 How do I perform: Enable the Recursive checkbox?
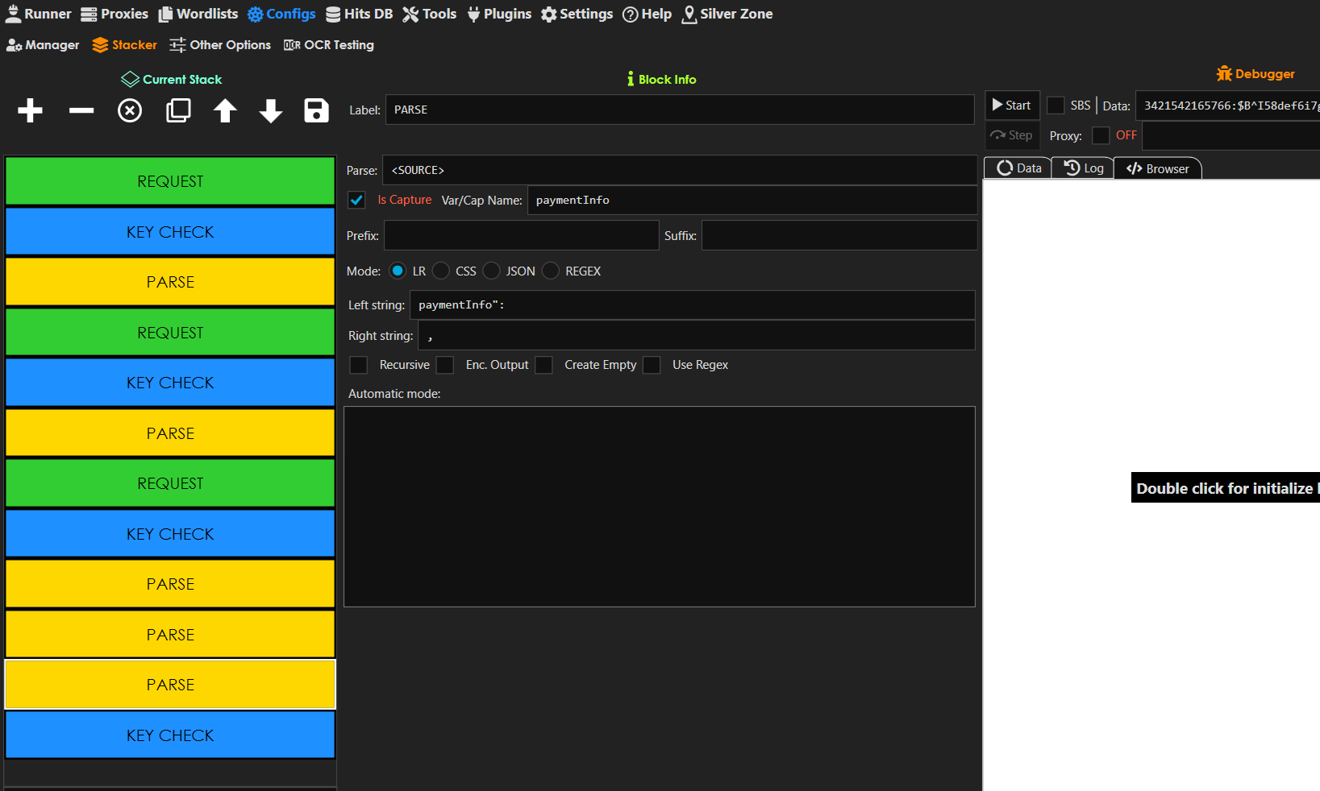359,365
